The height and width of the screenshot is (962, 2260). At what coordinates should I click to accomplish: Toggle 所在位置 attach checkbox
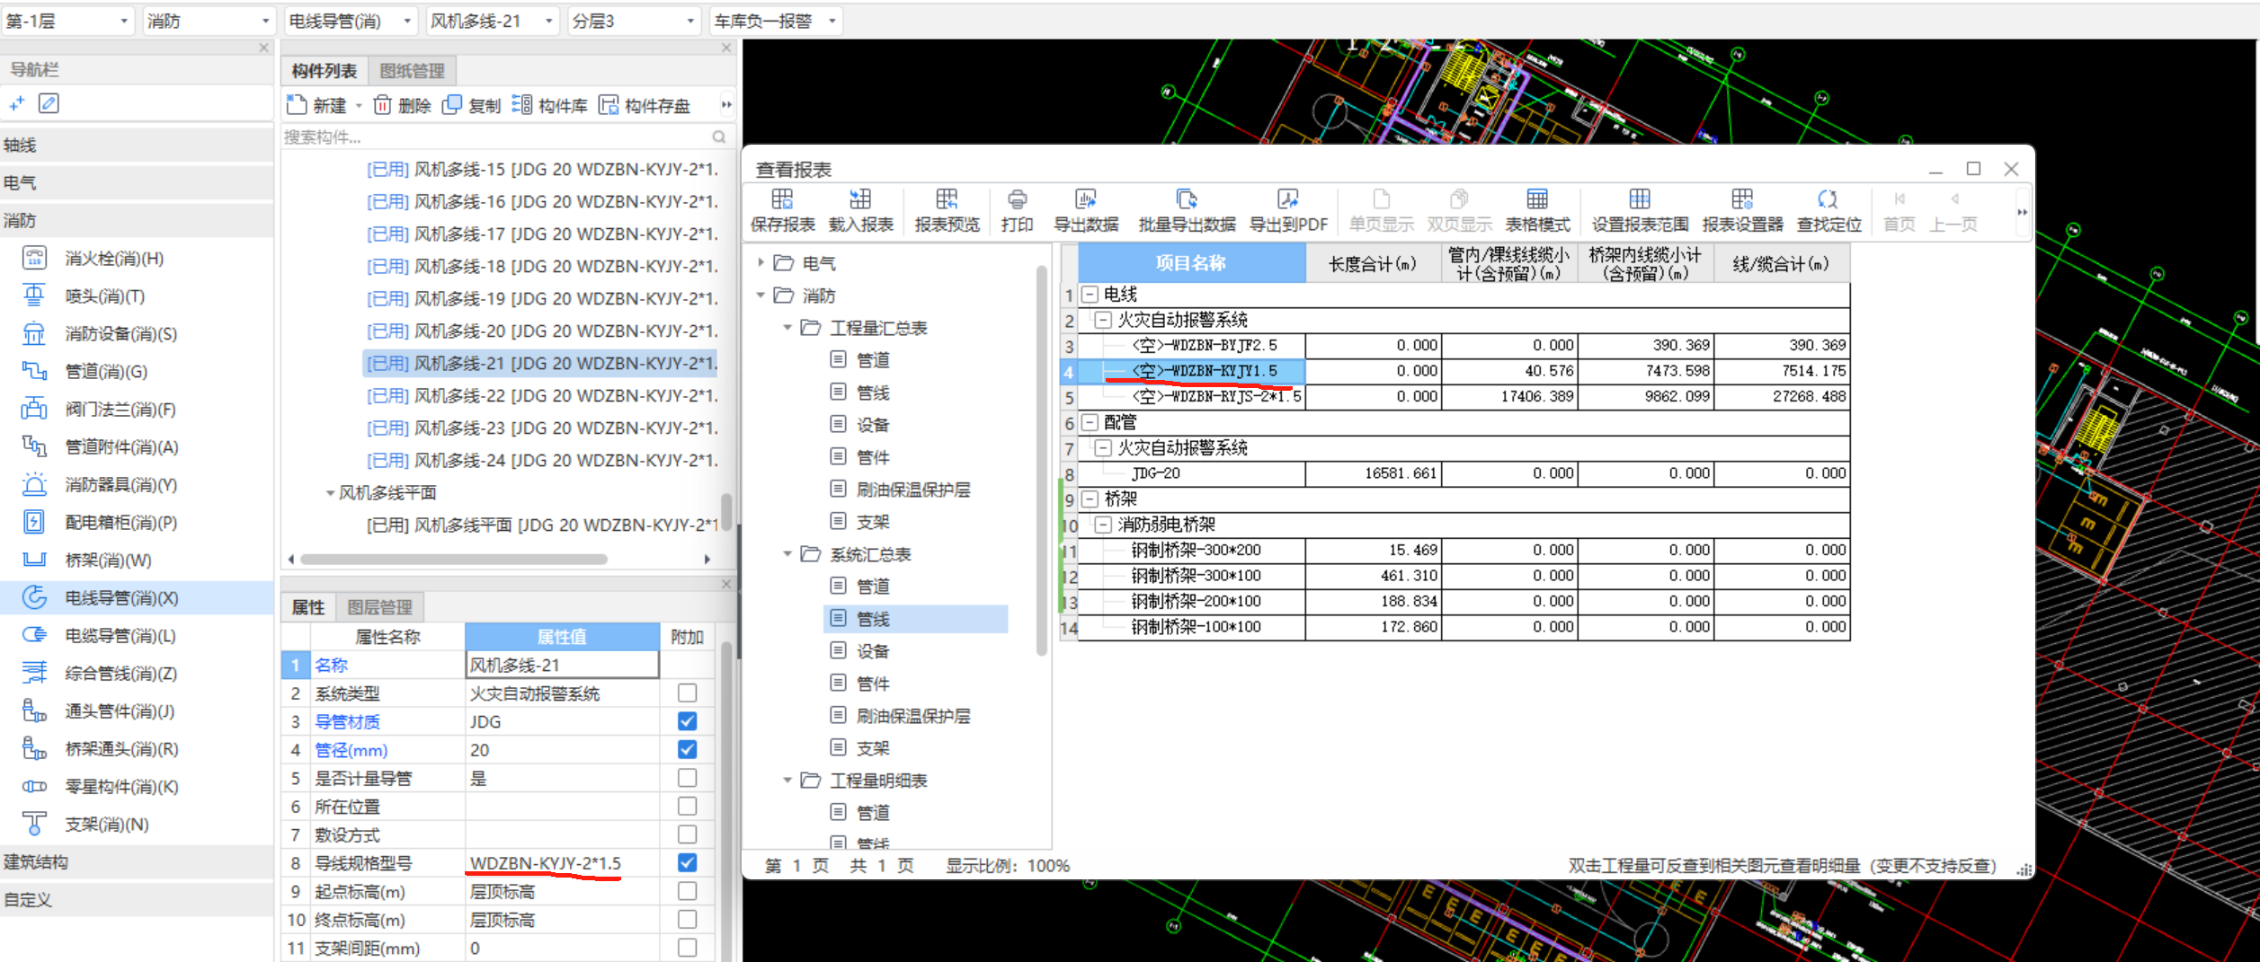pos(687,807)
